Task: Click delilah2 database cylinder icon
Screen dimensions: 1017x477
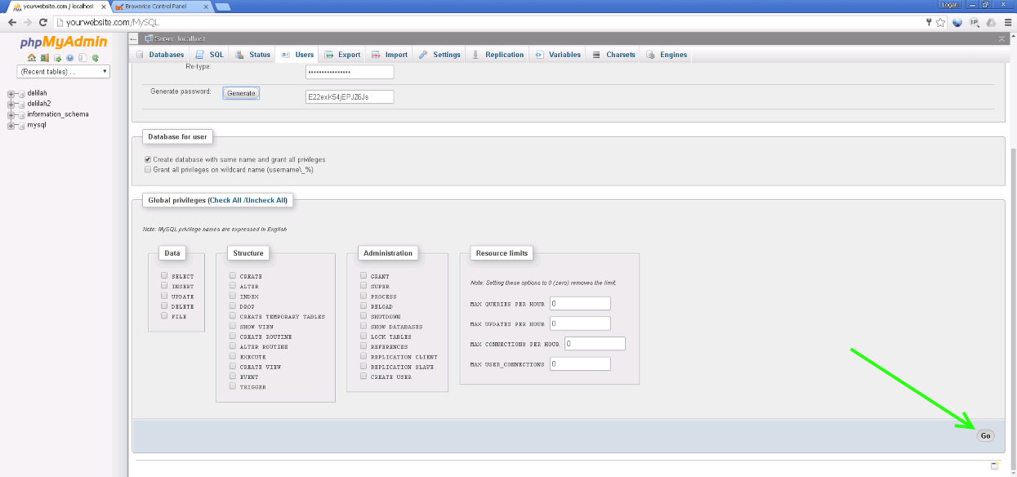Action: [x=21, y=104]
